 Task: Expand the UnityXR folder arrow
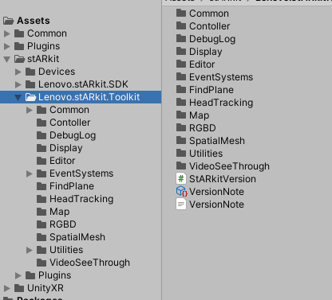(x=7, y=288)
